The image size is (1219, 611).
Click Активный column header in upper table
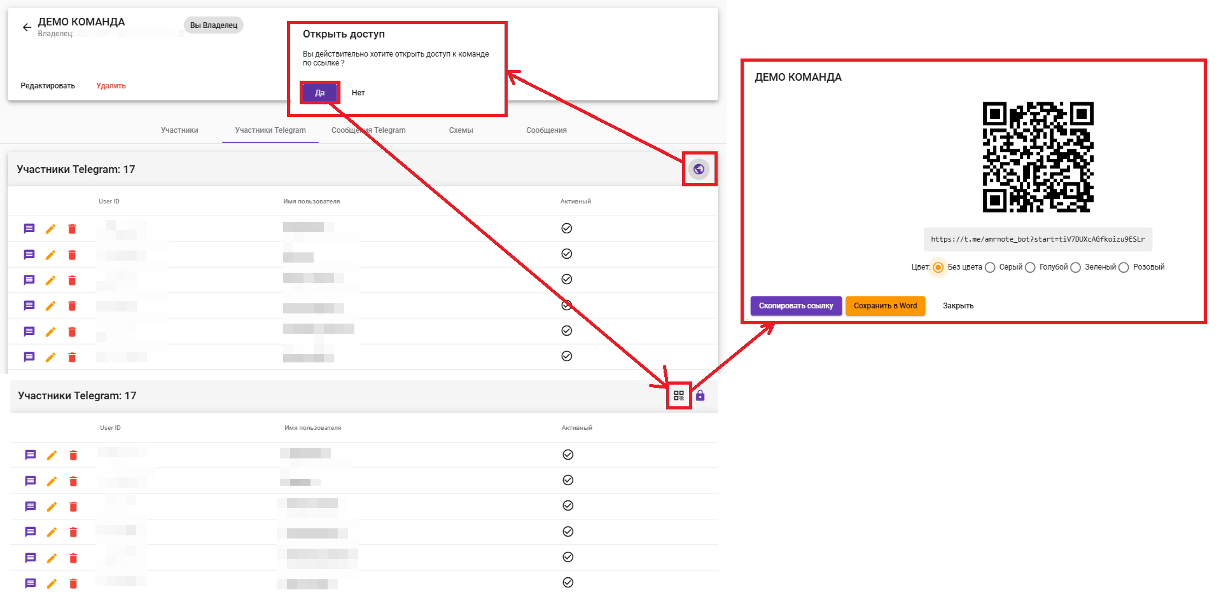[576, 202]
